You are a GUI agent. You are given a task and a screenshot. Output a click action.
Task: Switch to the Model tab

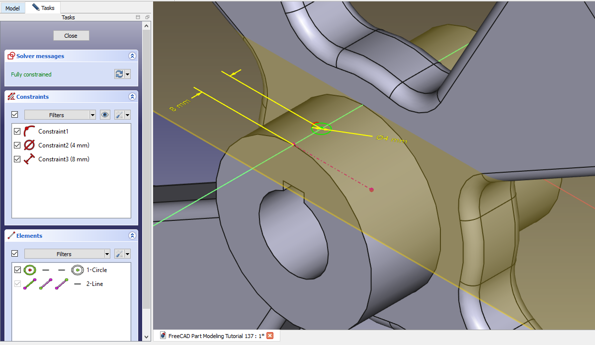[12, 8]
